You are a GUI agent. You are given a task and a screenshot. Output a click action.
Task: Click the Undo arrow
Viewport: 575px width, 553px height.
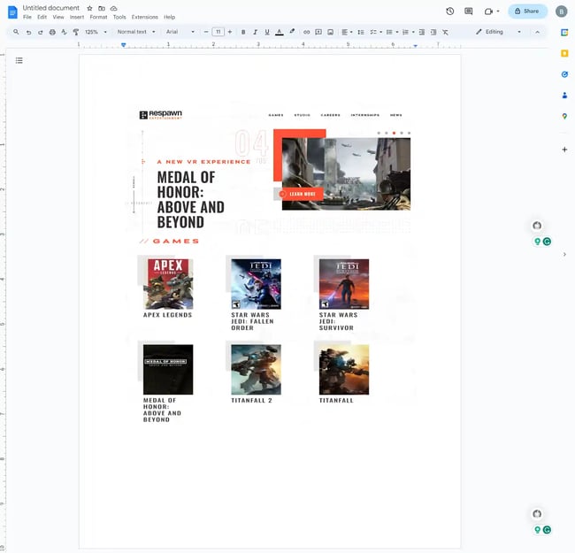pos(29,32)
